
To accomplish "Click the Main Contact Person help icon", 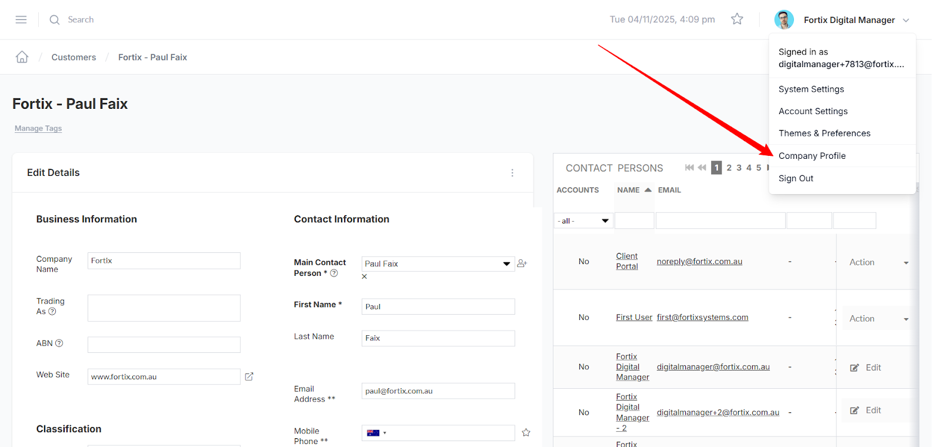I will tap(334, 273).
